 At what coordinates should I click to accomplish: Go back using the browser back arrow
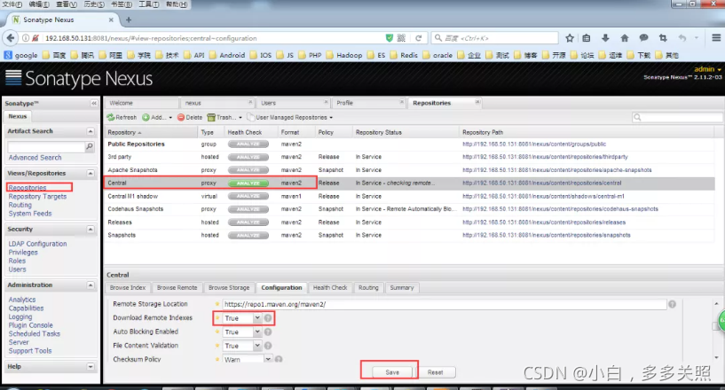[11, 38]
